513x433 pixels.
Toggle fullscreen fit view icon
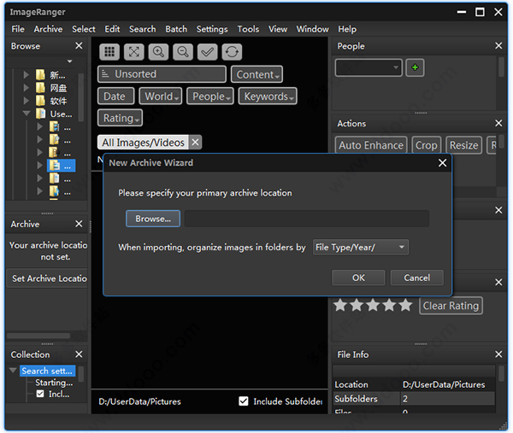click(x=134, y=51)
